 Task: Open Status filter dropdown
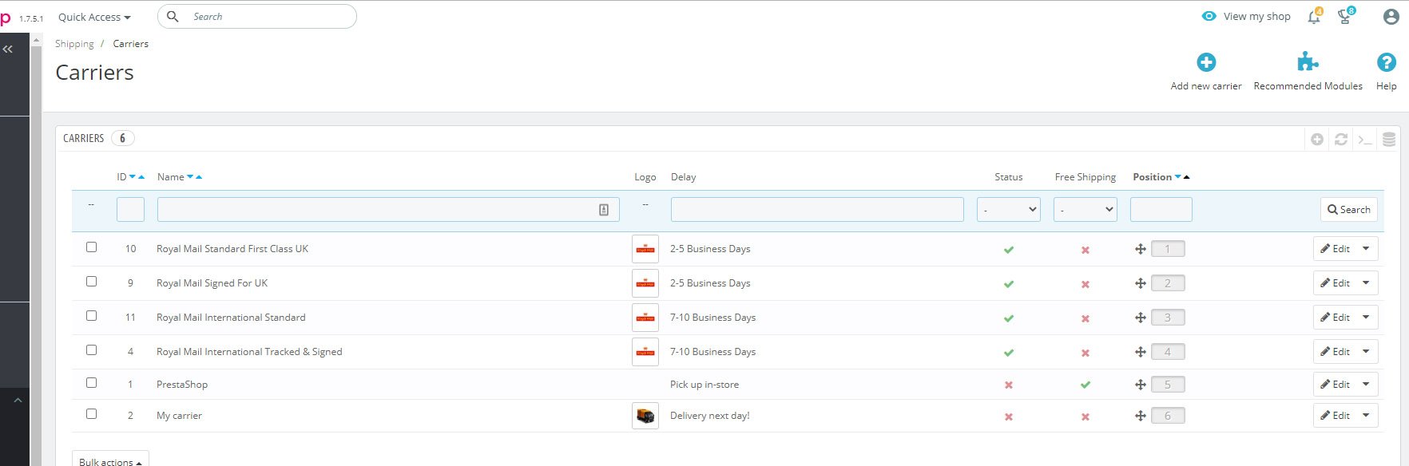point(1009,210)
